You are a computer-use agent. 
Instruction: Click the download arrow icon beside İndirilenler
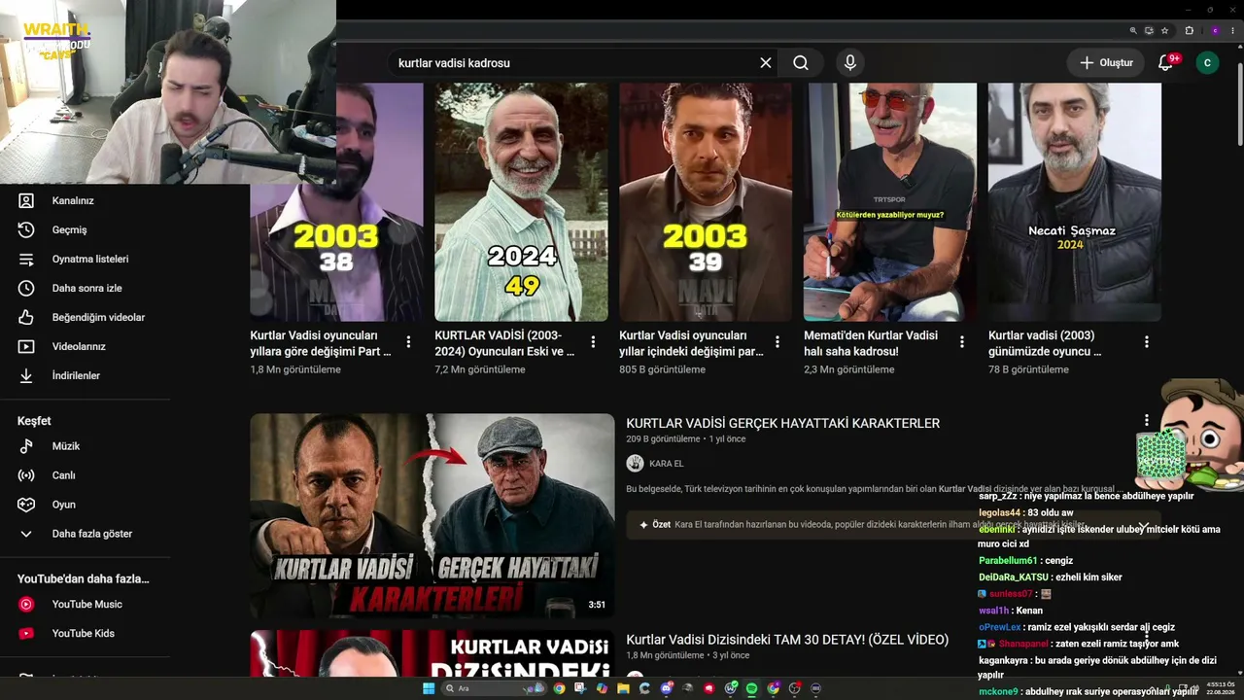pyautogui.click(x=26, y=375)
